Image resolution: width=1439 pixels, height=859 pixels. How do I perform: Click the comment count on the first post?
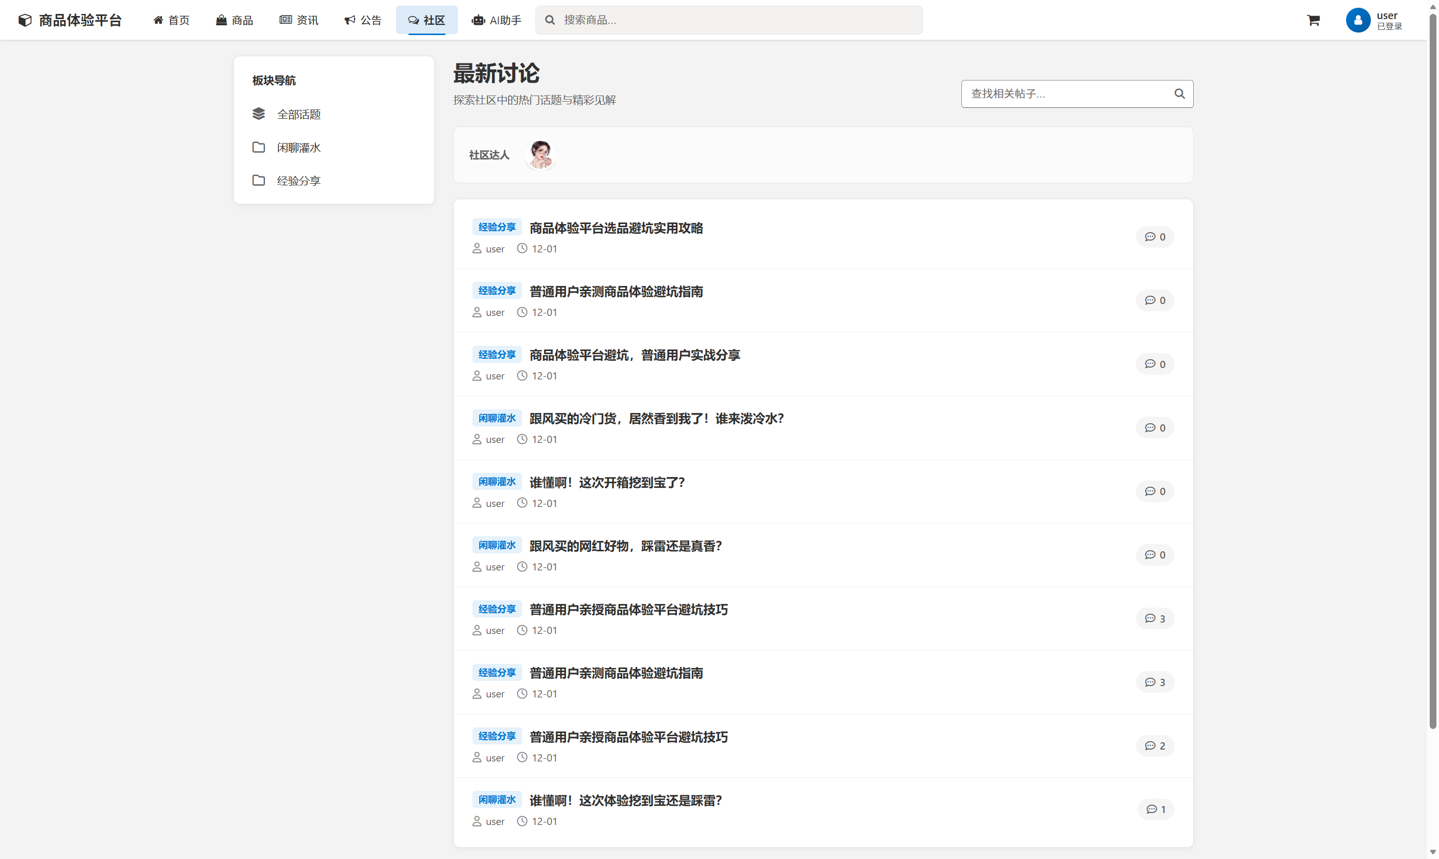pos(1154,237)
